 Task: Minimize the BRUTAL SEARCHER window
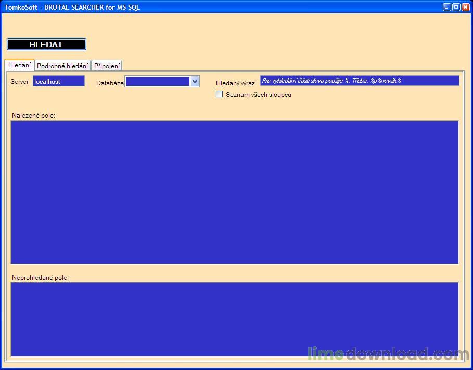click(446, 7)
